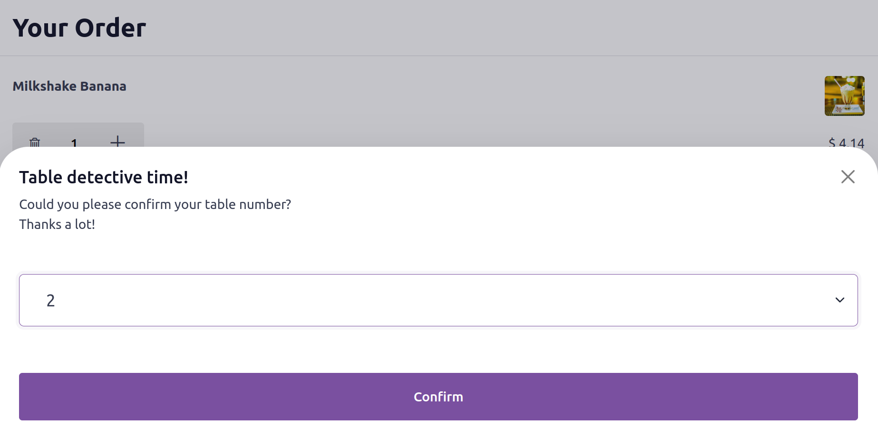Click the confirm your table number prompt text
This screenshot has height=447, width=878.
[x=155, y=204]
